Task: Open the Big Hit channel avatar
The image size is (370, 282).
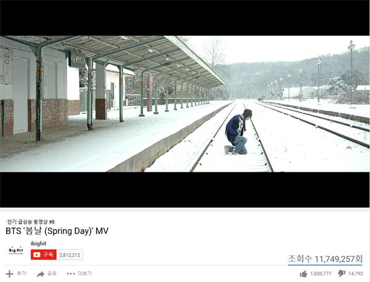Action: point(16,251)
